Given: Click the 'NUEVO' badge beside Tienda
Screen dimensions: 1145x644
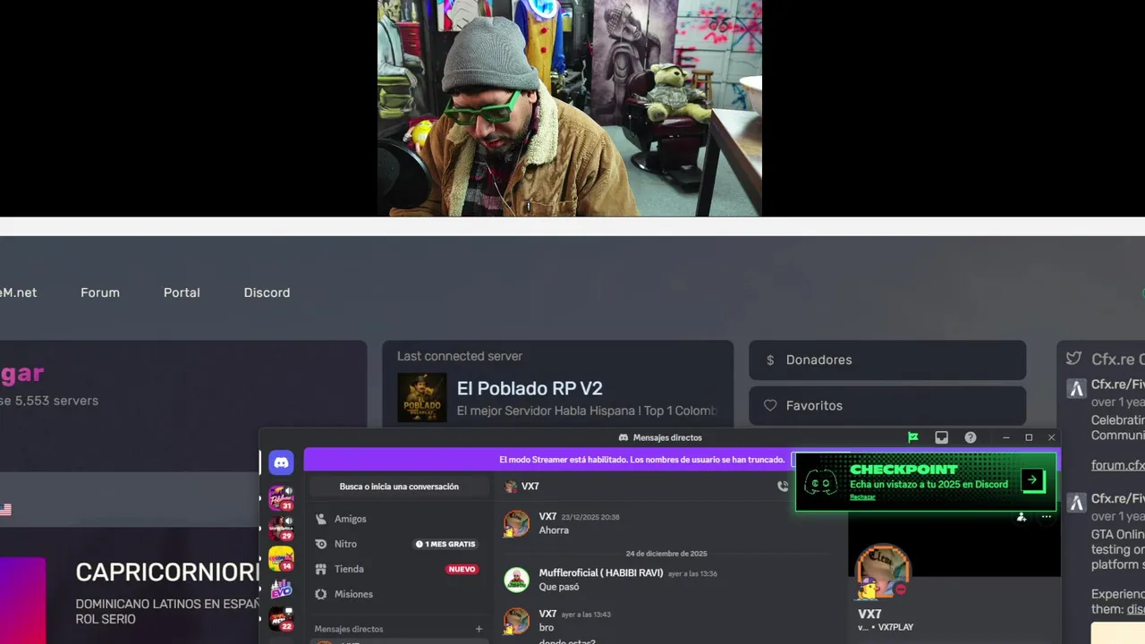Looking at the screenshot, I should pyautogui.click(x=462, y=569).
